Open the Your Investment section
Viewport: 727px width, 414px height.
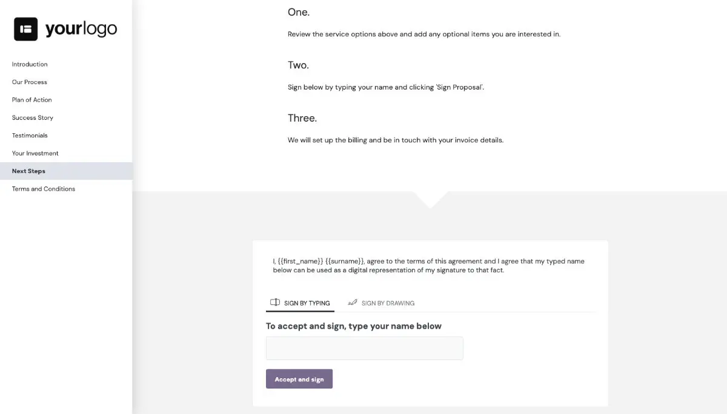pyautogui.click(x=35, y=153)
